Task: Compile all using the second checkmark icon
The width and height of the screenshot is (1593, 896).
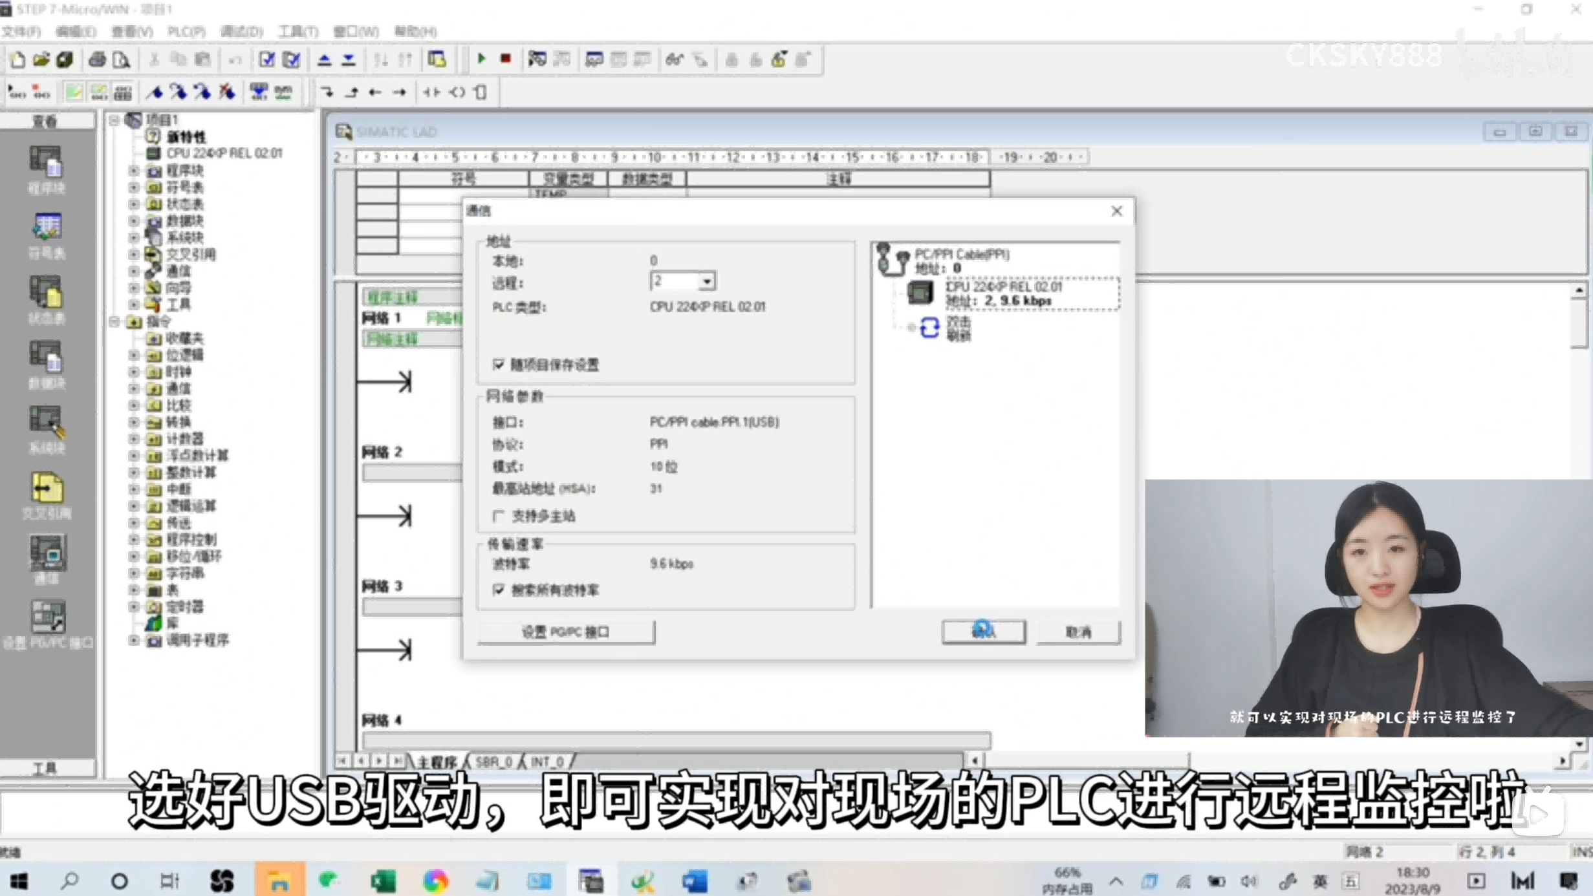Action: coord(292,60)
